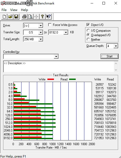Click the 64.0 row label in chart
Screen dimensions: 121x158
(10, 111)
